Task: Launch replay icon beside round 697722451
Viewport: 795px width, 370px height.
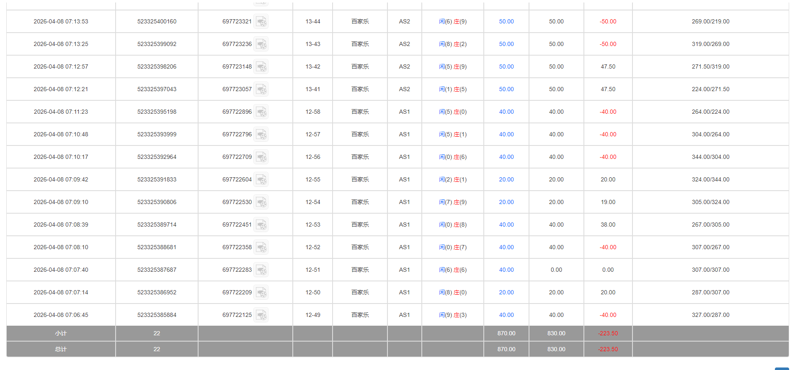Action: coord(261,225)
